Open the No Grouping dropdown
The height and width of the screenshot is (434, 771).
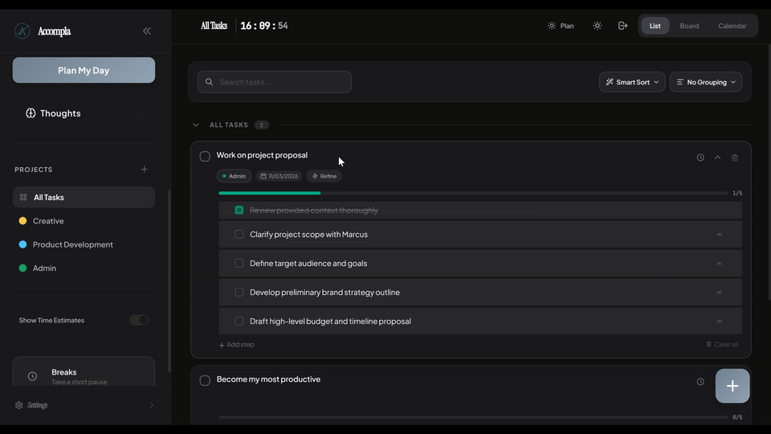coord(705,82)
